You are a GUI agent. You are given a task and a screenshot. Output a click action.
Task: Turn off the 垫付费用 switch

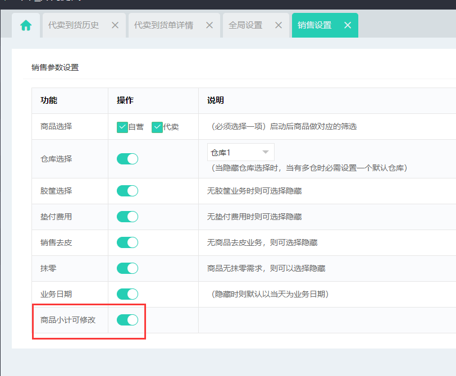(x=127, y=217)
